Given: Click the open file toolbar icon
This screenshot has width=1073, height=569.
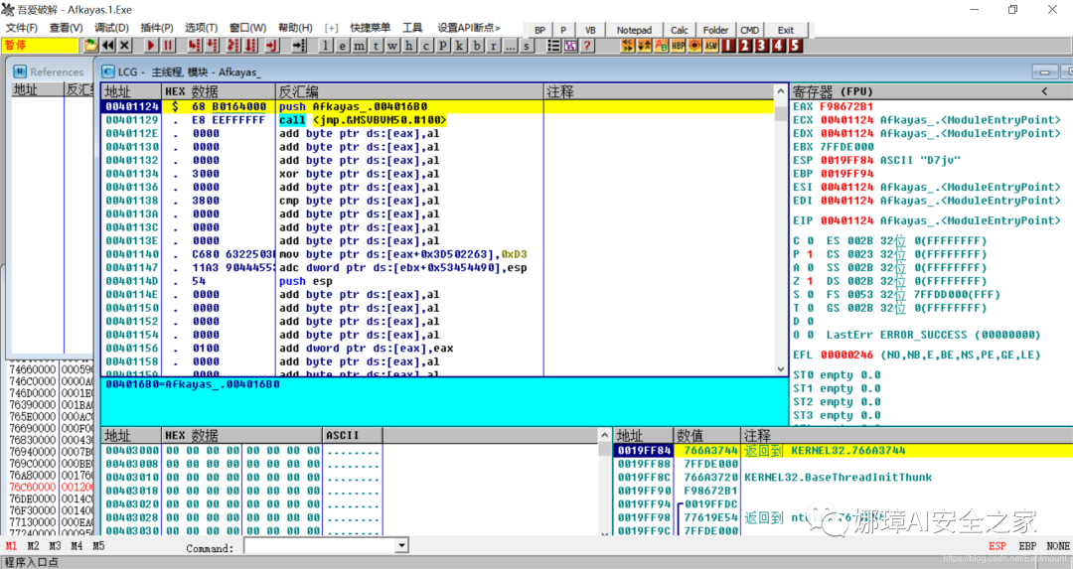Looking at the screenshot, I should coord(91,45).
